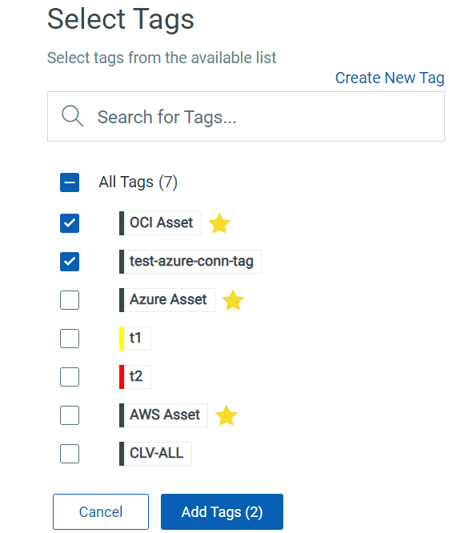Open the Create New Tag link
The width and height of the screenshot is (449, 533).
point(390,78)
